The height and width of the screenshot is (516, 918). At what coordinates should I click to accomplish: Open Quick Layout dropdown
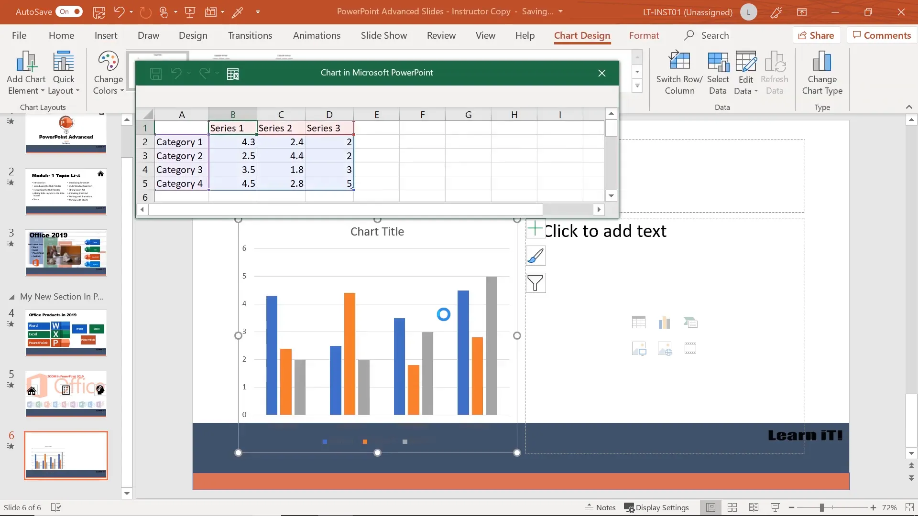click(x=64, y=73)
